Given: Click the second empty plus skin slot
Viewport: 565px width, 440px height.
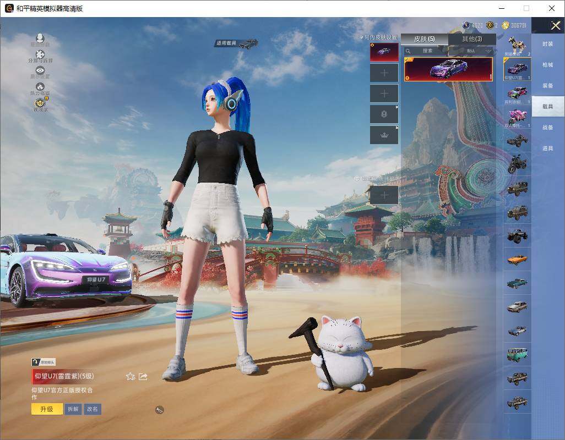Looking at the screenshot, I should (384, 94).
